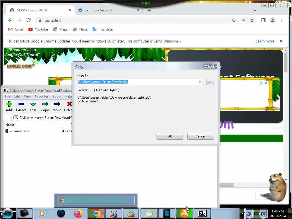Open 7-Zip File menu
The image size is (292, 219).
coord(8,96)
